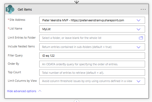Open Limit Columns by View dropdown
This screenshot has width=152, height=102.
pyautogui.click(x=138, y=81)
